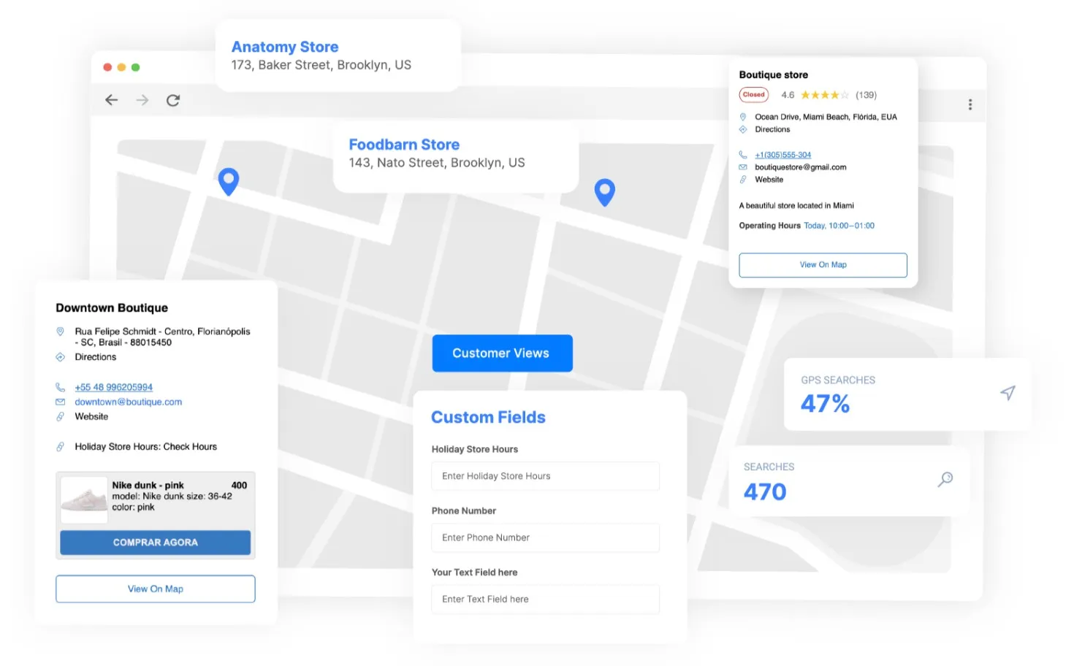
Task: Click the Nike dunk pink shoe thumbnail
Action: click(x=84, y=499)
